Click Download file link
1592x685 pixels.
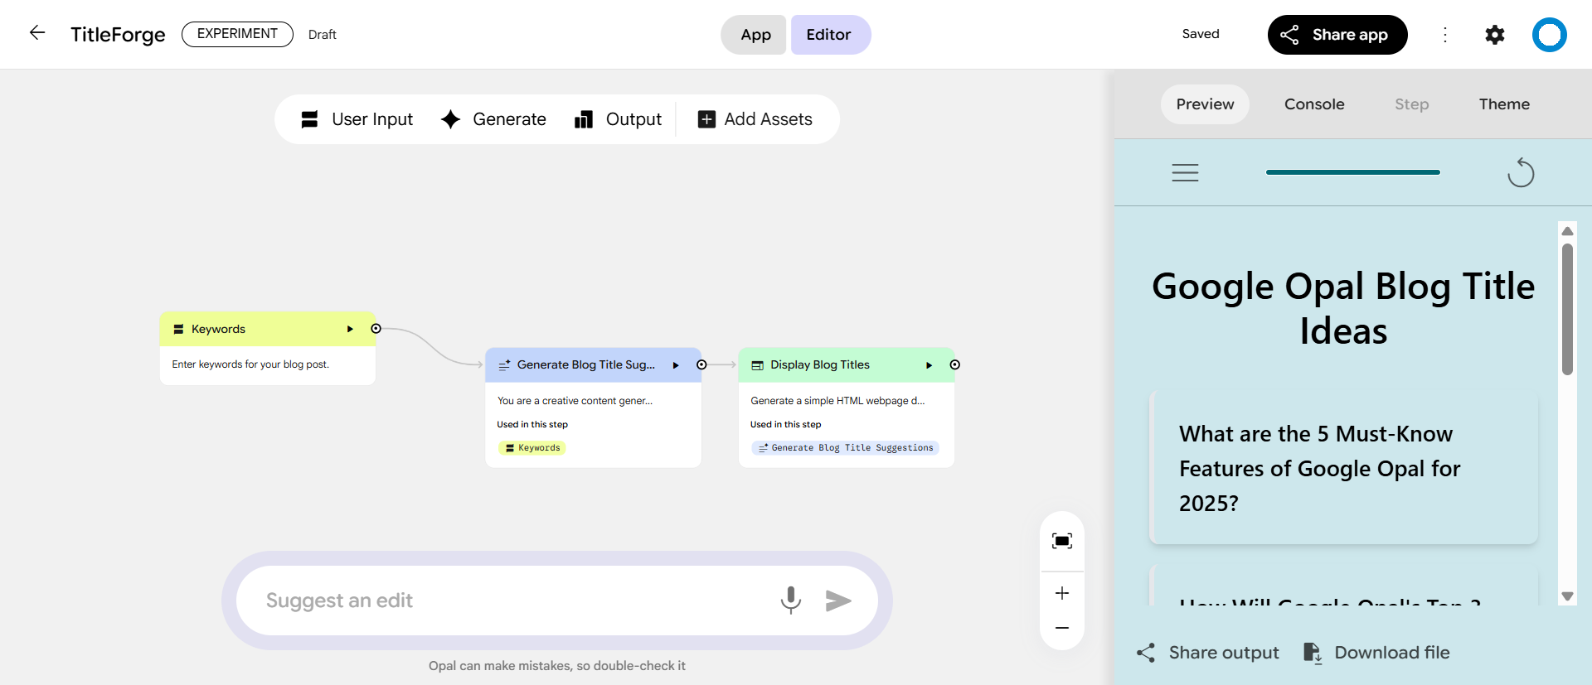1376,653
